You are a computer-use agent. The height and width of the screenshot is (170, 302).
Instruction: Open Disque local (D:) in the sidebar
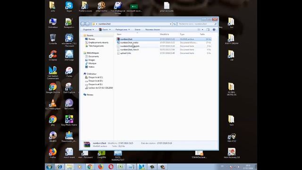pyautogui.click(x=95, y=81)
